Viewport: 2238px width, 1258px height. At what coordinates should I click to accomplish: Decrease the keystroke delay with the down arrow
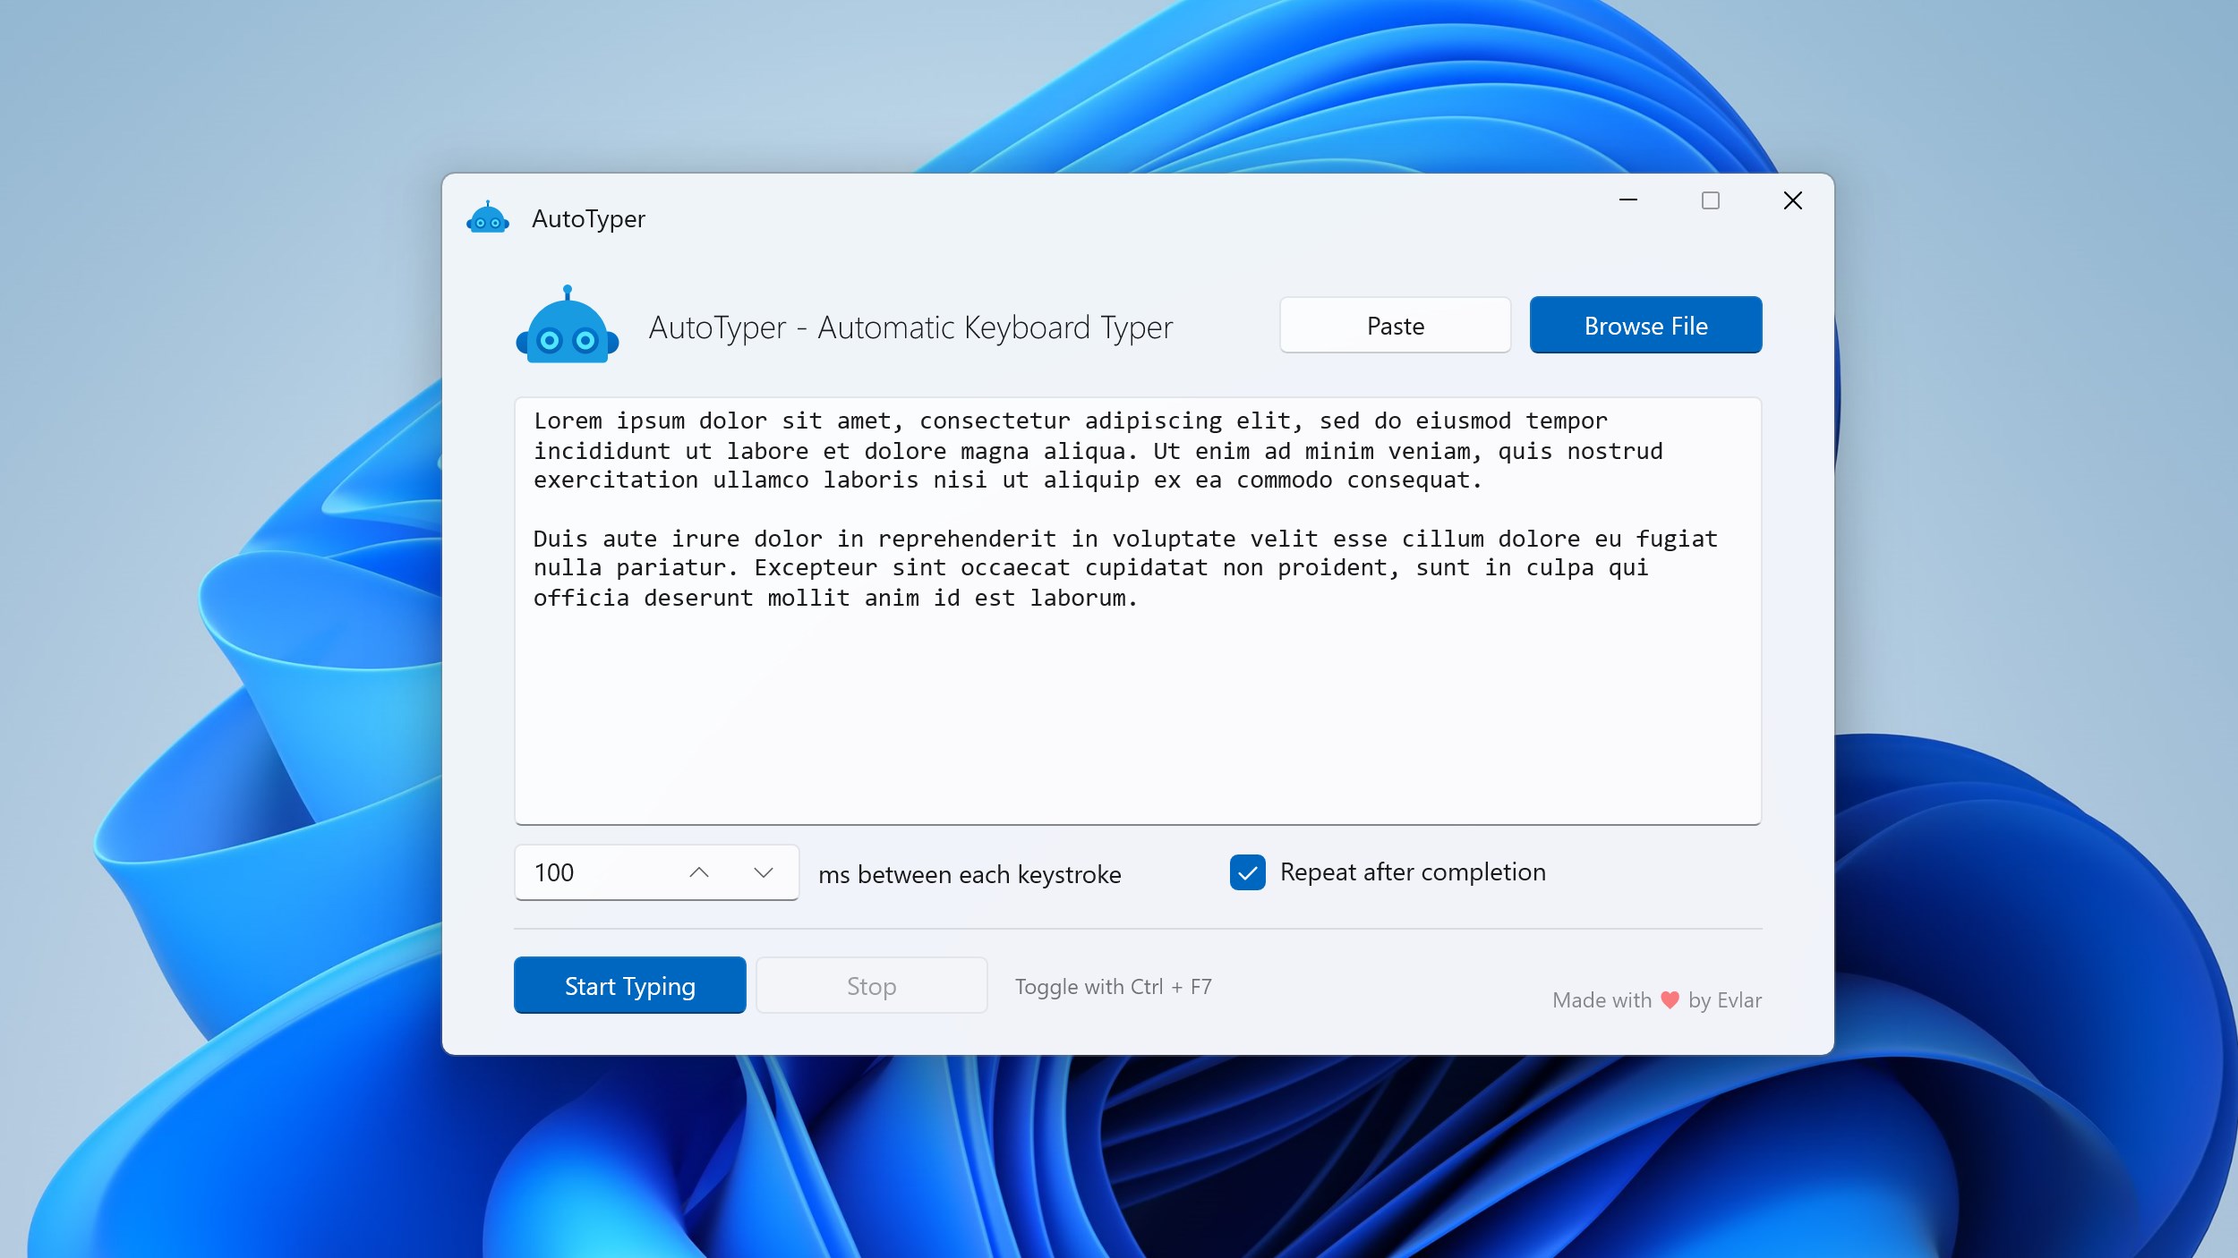click(x=764, y=872)
